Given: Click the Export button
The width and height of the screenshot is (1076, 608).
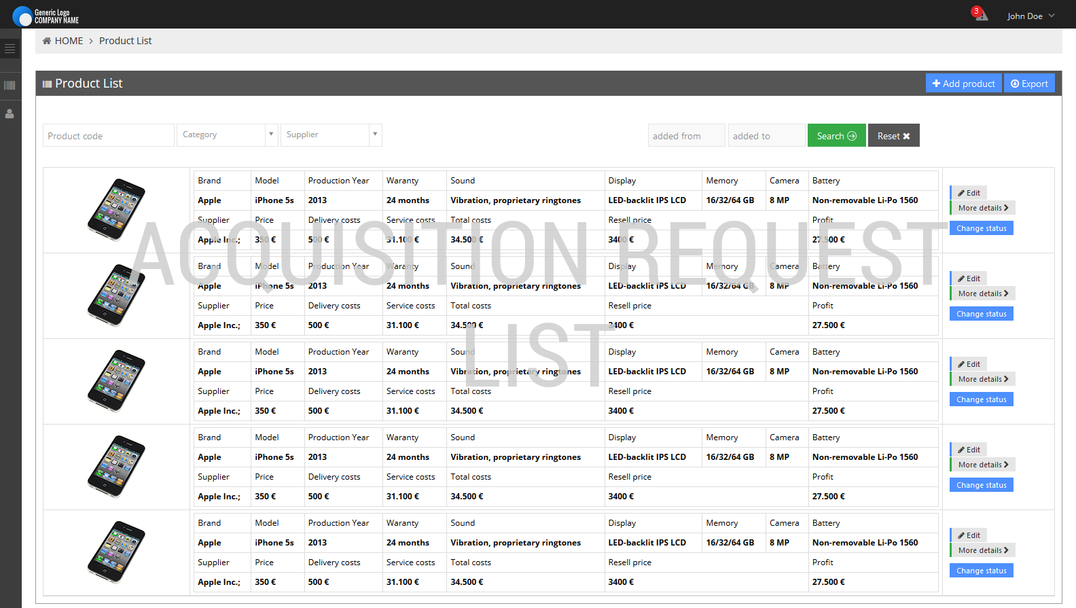Looking at the screenshot, I should pos(1029,83).
